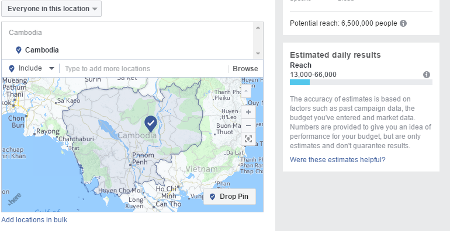Screen dimensions: 450x231
Task: Click the Browse locations button
Action: pos(245,69)
